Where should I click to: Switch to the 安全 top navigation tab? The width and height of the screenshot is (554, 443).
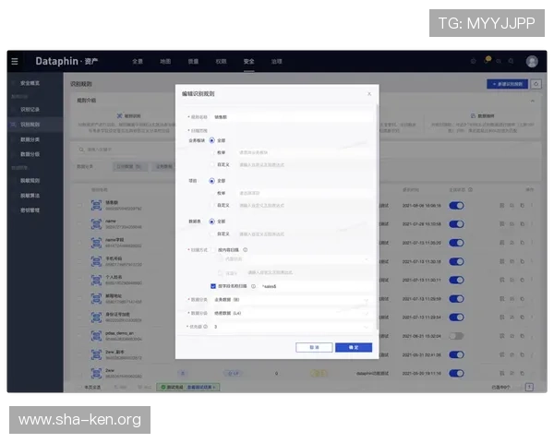click(248, 61)
